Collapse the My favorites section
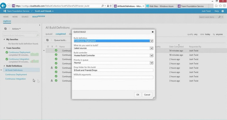227x120 pixels. click(x=4, y=39)
